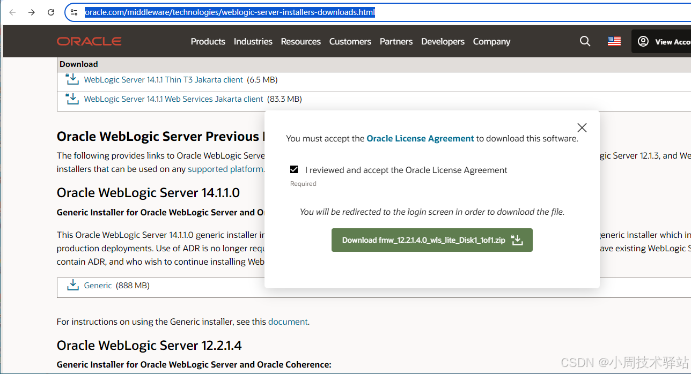Open the supported platform link
The height and width of the screenshot is (374, 691).
(225, 169)
